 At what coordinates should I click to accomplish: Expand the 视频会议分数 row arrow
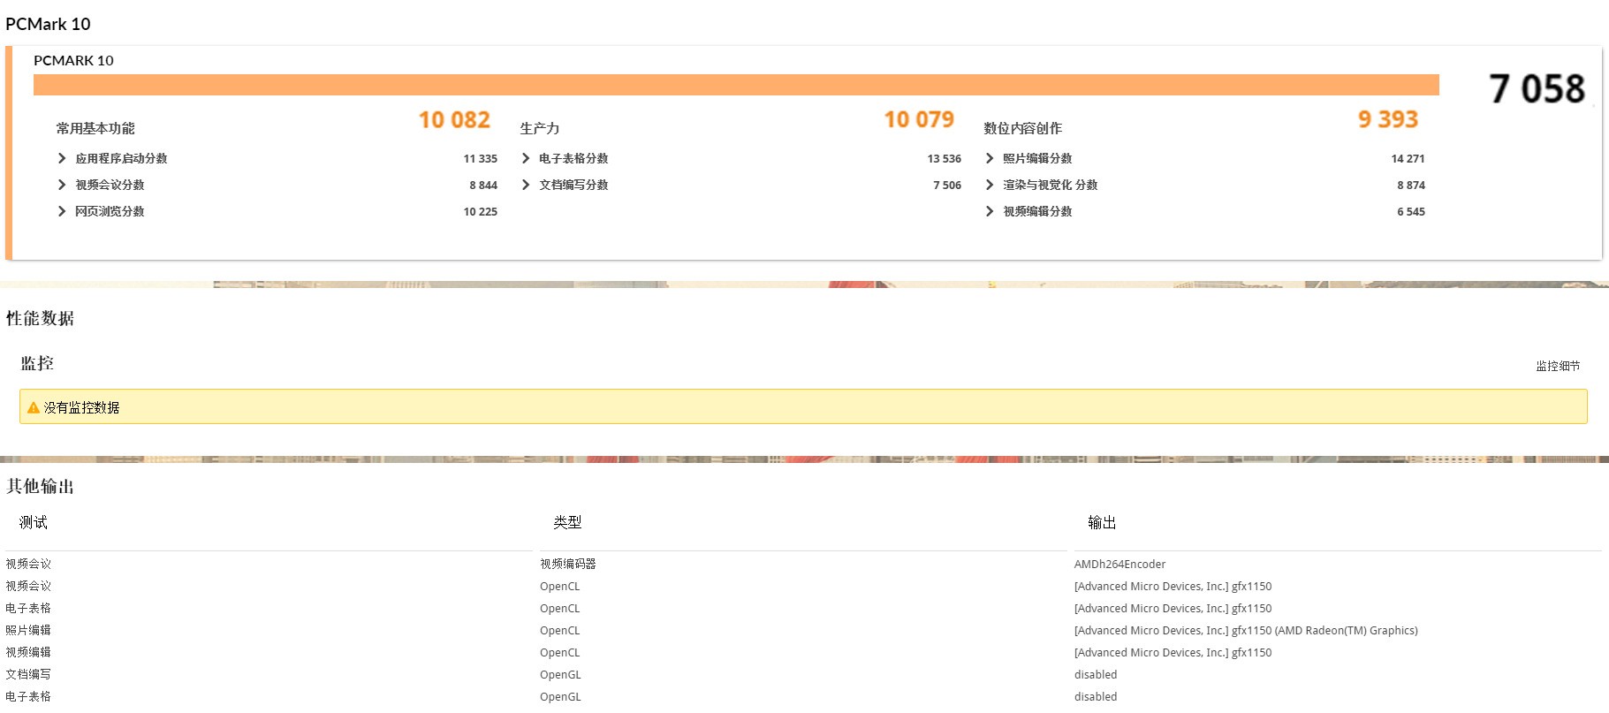[62, 185]
